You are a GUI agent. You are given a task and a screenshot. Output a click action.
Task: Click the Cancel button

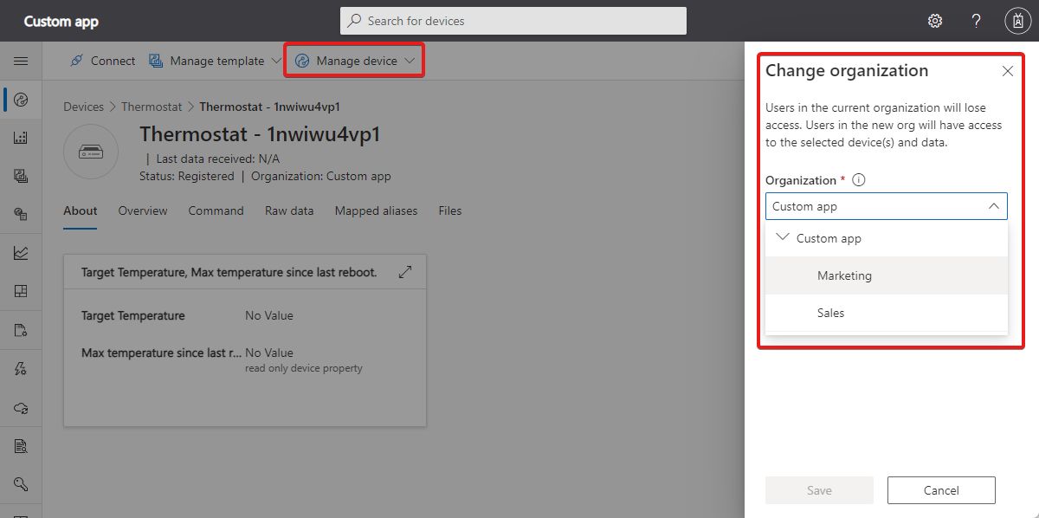coord(941,490)
